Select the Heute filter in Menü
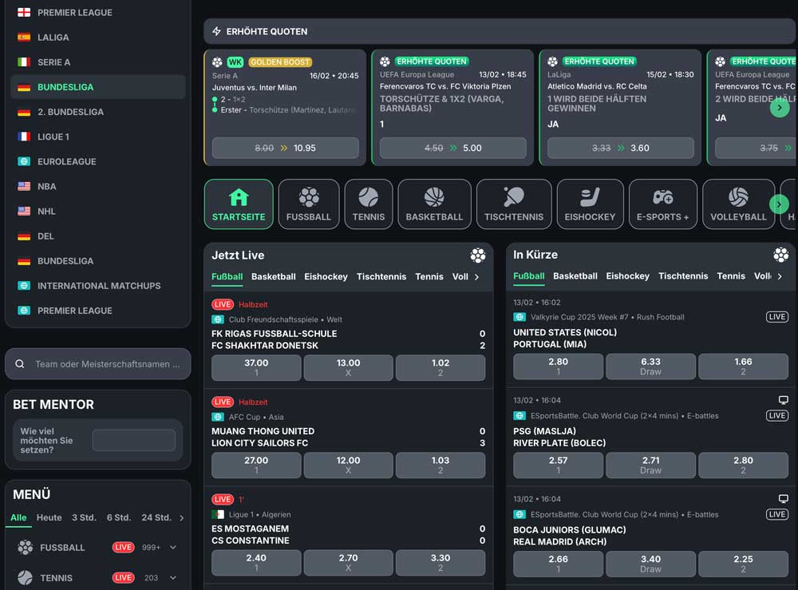The image size is (798, 590). click(49, 517)
